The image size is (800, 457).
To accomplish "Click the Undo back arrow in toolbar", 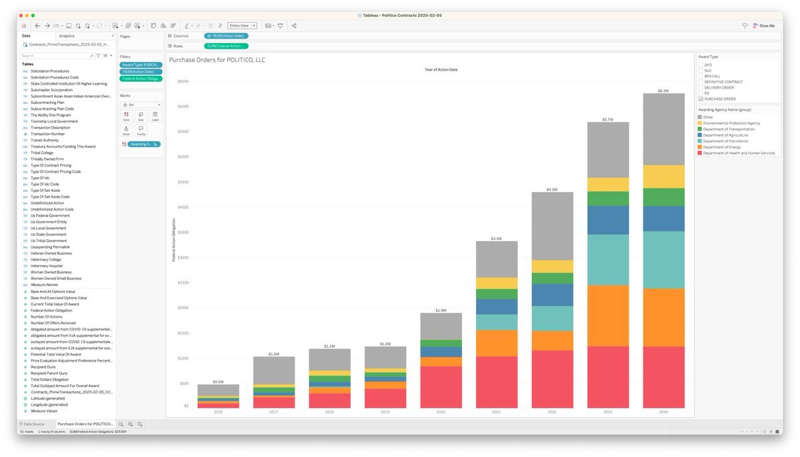I will coord(38,25).
